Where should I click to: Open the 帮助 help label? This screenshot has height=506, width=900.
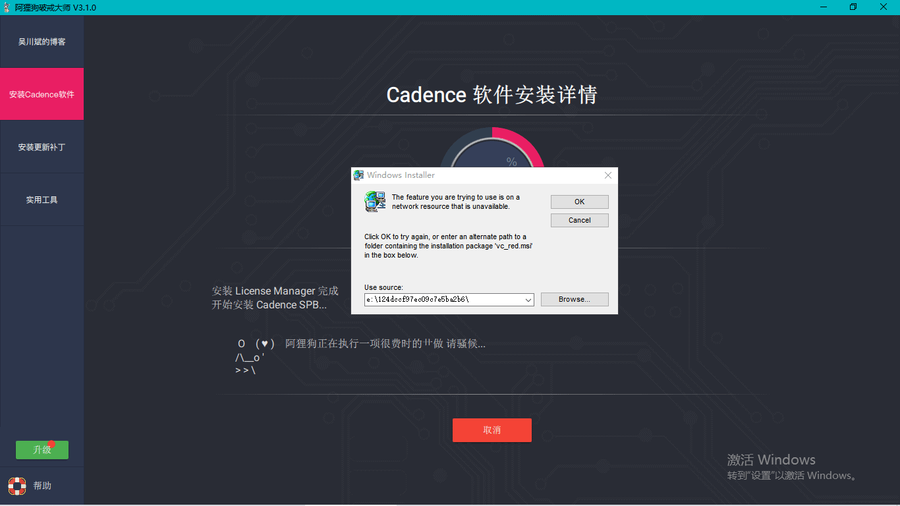(42, 486)
